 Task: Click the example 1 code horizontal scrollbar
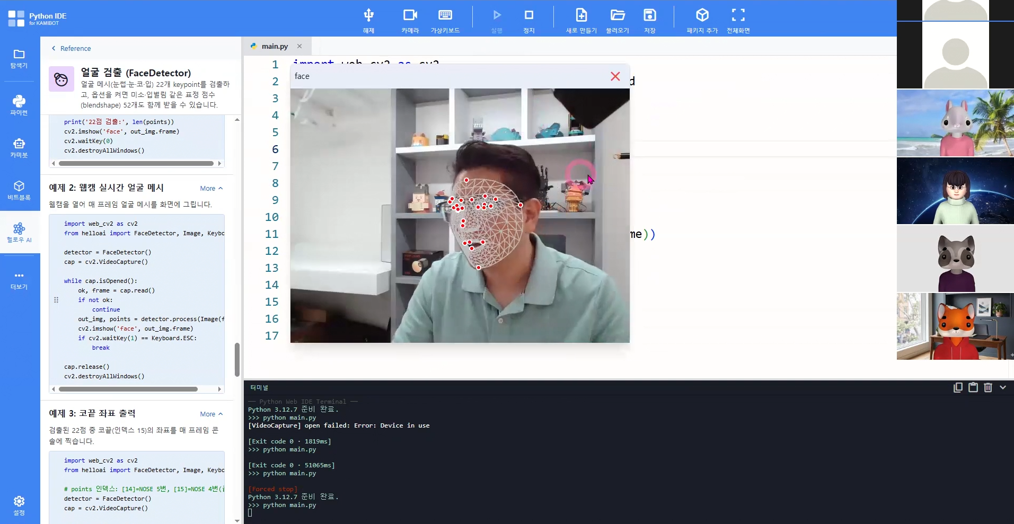pyautogui.click(x=136, y=163)
